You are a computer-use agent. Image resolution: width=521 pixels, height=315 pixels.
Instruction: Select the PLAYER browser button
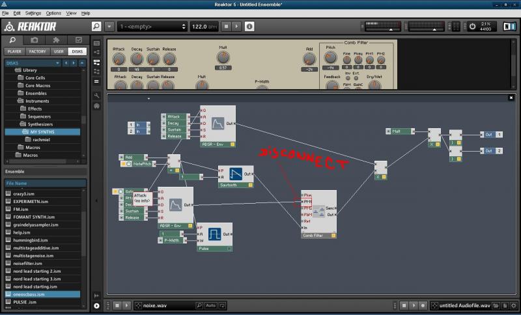14,51
